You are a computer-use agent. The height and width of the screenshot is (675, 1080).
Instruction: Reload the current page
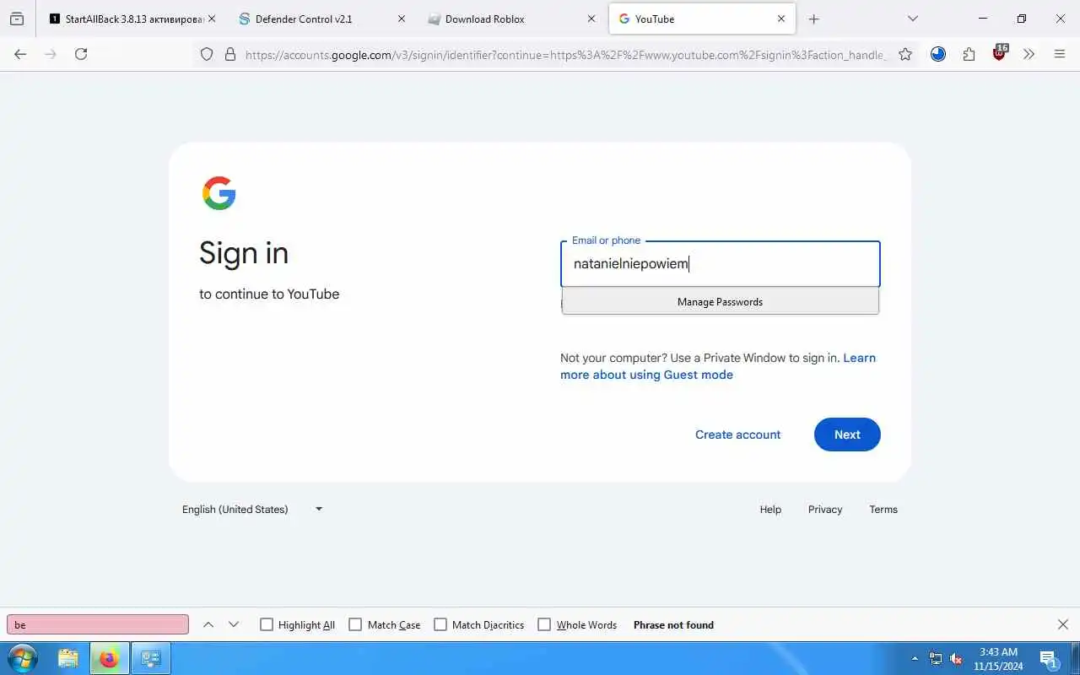[x=81, y=54]
